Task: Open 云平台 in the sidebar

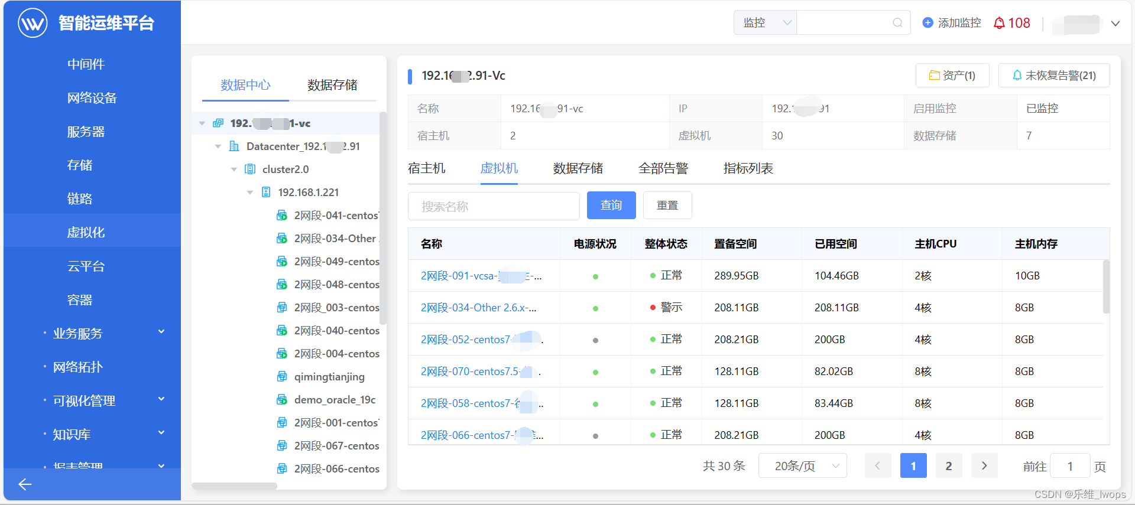Action: (86, 266)
